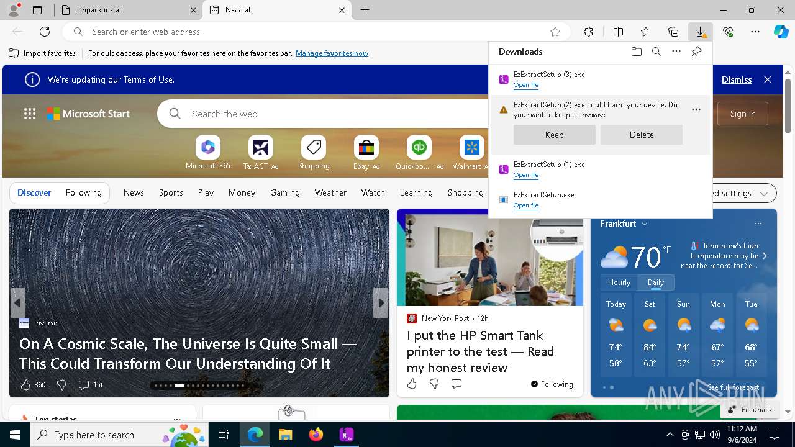
Task: Pin the Downloads panel
Action: coord(696,52)
